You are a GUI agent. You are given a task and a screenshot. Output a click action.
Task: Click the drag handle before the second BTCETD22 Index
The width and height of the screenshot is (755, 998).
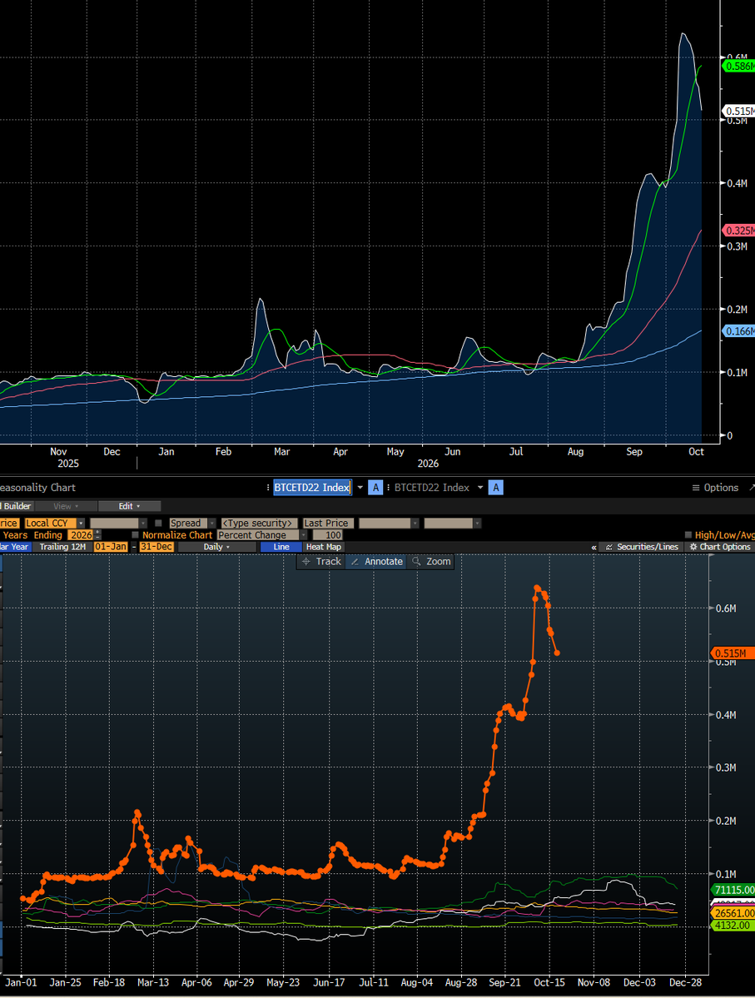[x=389, y=488]
